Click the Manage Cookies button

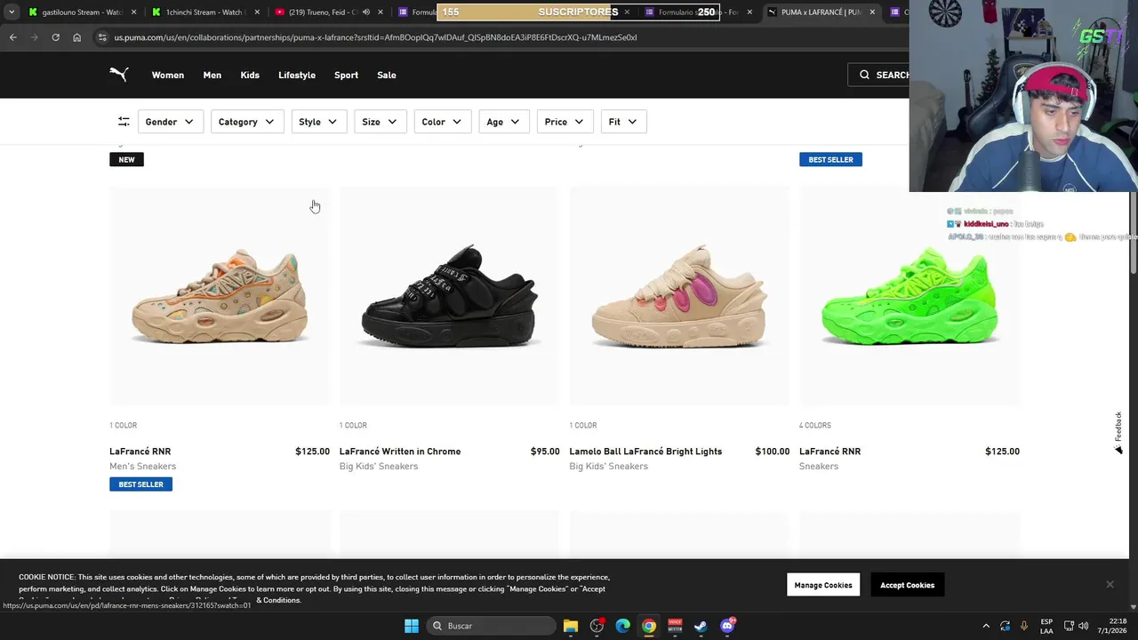pos(823,585)
